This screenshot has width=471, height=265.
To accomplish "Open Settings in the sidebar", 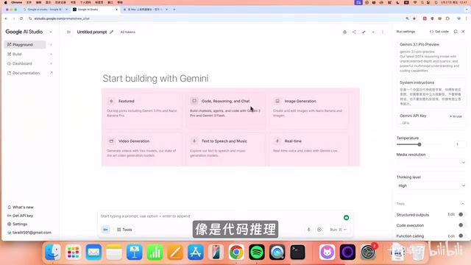I will tap(17, 224).
